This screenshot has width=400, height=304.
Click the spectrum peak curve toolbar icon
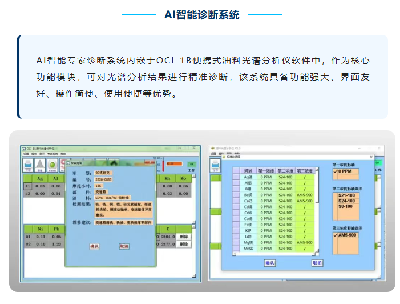click(x=40, y=165)
